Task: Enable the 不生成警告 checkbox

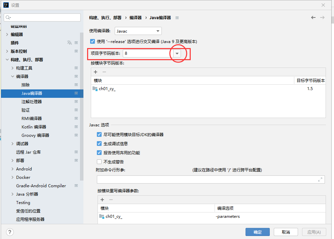Action: tap(99, 162)
